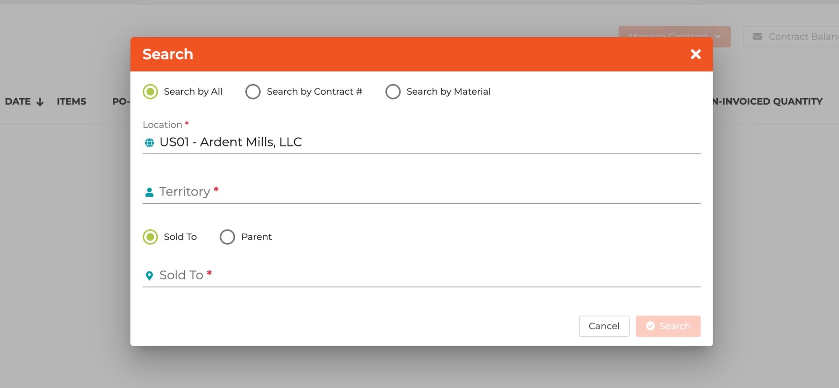839x388 pixels.
Task: Open the Location field showing US01 - Ardent Mills, LLC
Action: click(x=421, y=142)
